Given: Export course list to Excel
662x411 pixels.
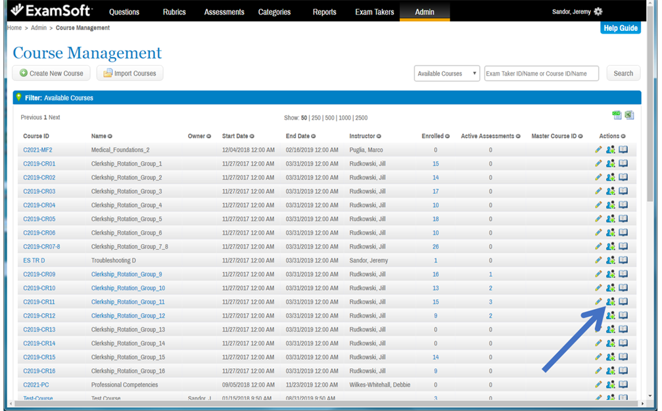Looking at the screenshot, I should point(629,115).
